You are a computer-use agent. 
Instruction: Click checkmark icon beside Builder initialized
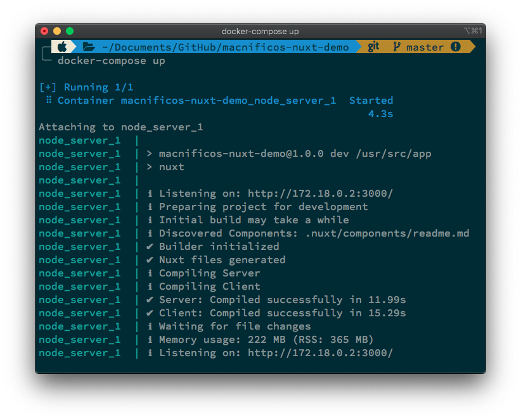(x=150, y=247)
